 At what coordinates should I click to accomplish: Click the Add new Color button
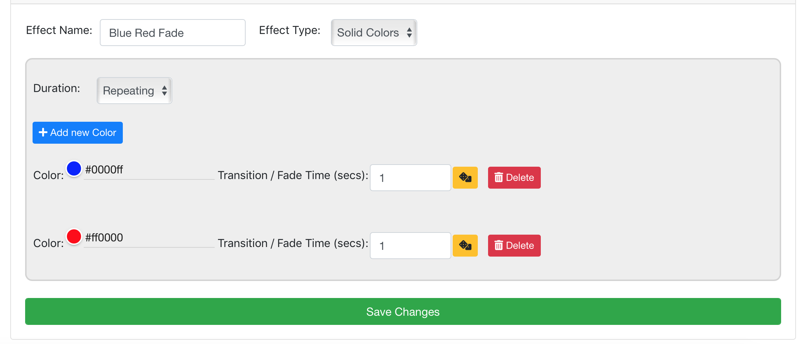[78, 133]
